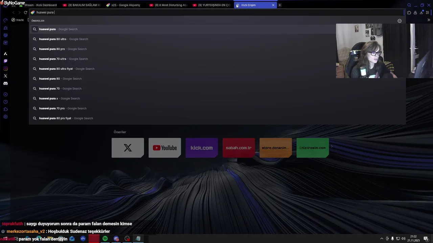Image resolution: width=433 pixels, height=243 pixels.
Task: Open the EA app from the taskbar
Action: (x=83, y=239)
